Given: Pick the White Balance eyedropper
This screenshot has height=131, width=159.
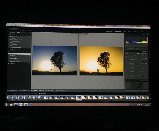Looking at the screenshot, I should pyautogui.click(x=127, y=56).
